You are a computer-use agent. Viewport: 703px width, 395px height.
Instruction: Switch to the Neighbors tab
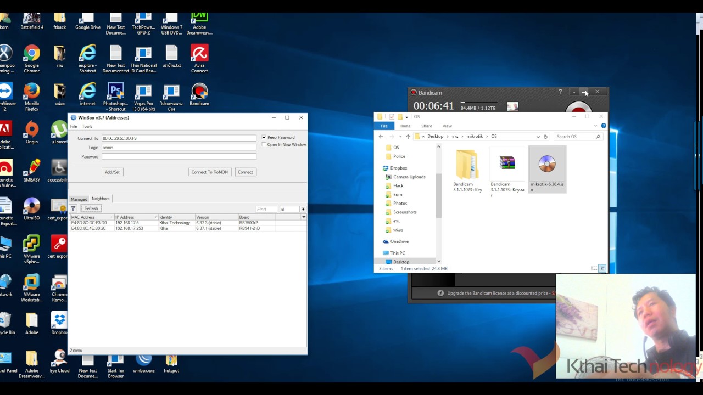click(101, 199)
